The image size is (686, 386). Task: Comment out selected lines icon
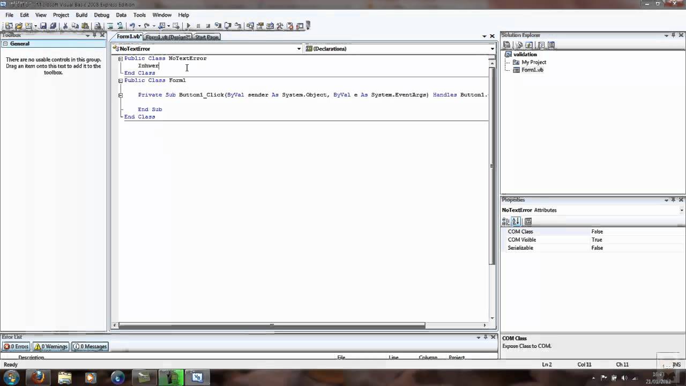110,26
